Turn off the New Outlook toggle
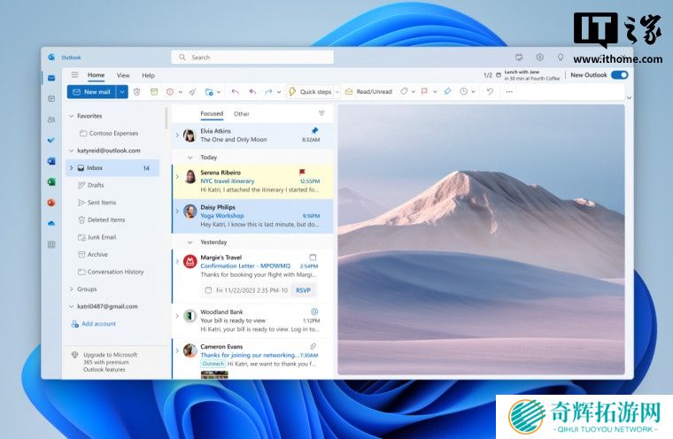The height and width of the screenshot is (439, 673). pos(619,75)
